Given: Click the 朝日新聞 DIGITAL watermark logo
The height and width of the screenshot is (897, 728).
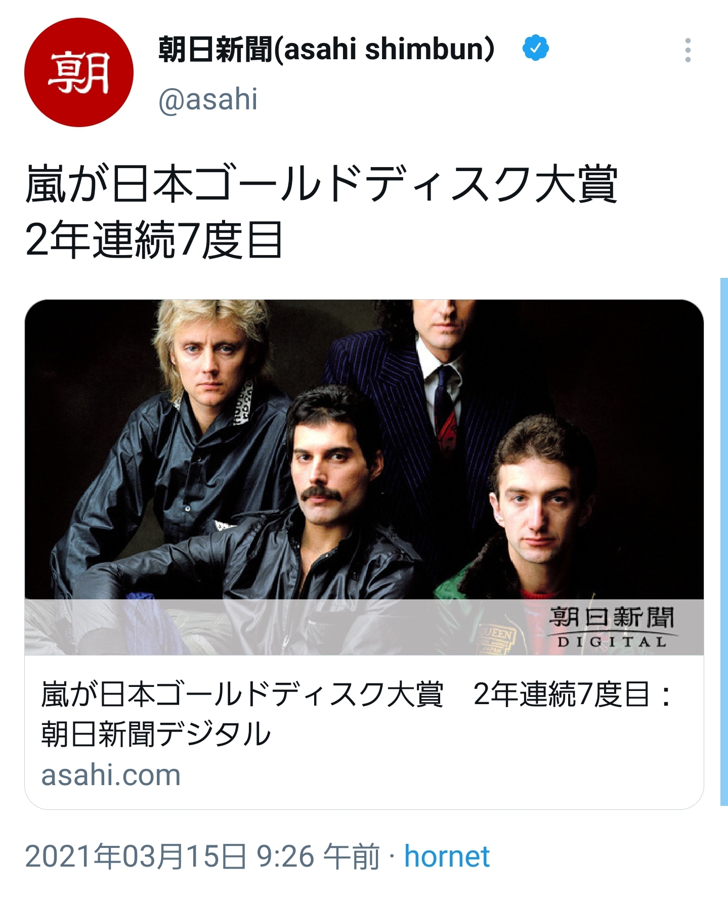Looking at the screenshot, I should [612, 628].
